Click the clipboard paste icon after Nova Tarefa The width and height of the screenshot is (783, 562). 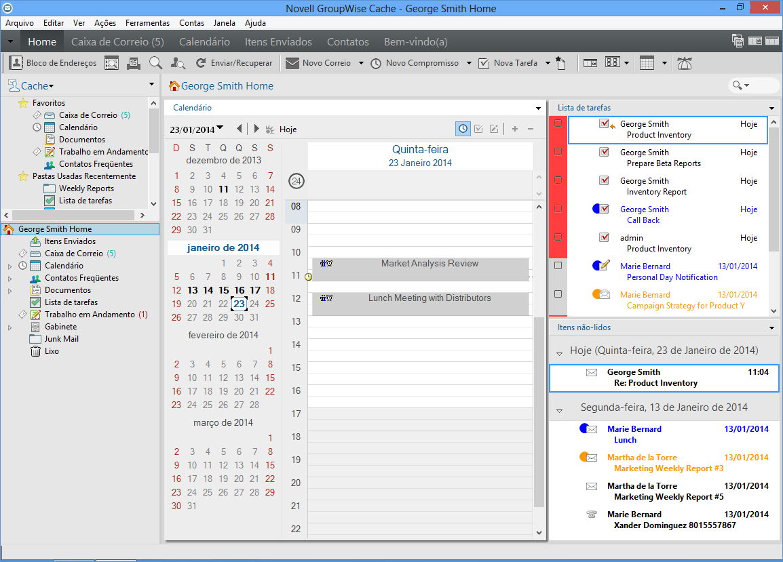click(x=560, y=63)
